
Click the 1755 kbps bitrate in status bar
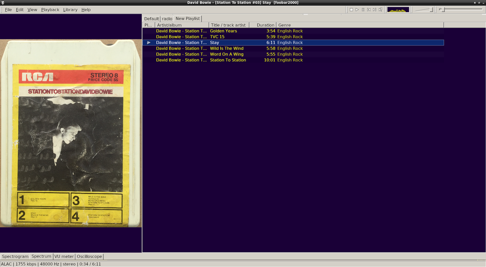[x=26, y=264]
